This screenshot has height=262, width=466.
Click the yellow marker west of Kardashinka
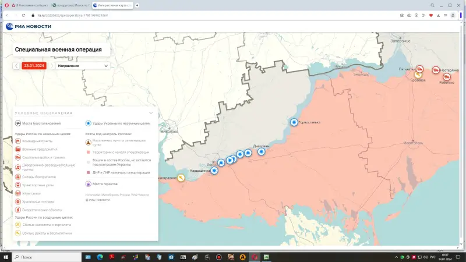pos(181,178)
